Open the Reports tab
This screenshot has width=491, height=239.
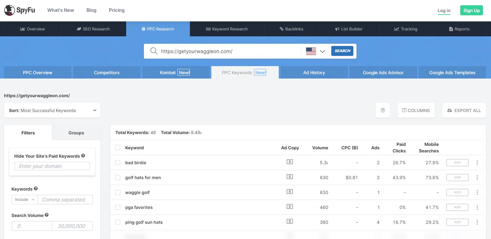click(x=459, y=29)
